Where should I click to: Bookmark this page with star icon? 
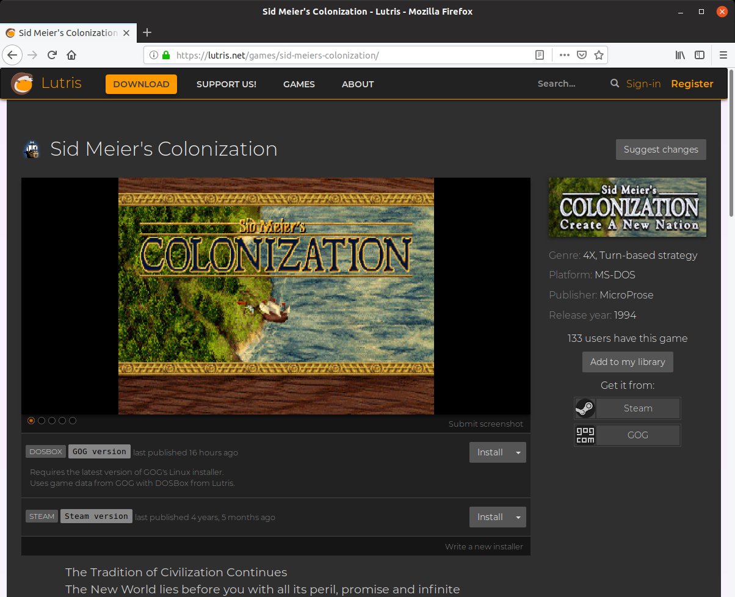pyautogui.click(x=599, y=55)
